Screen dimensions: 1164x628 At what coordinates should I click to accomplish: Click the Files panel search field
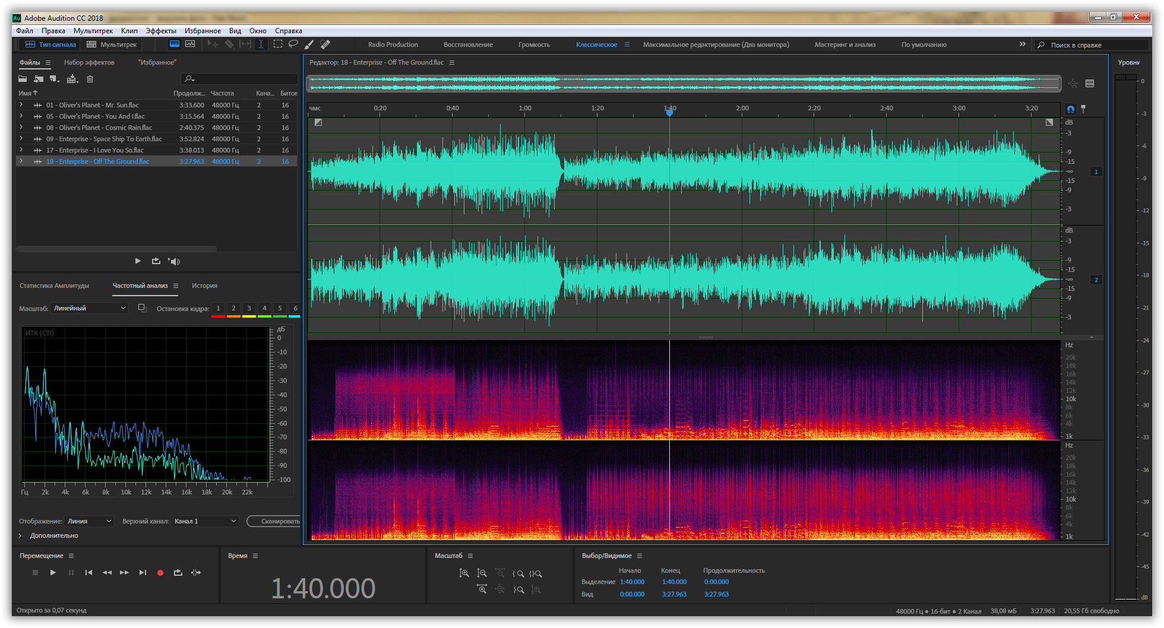[x=239, y=79]
